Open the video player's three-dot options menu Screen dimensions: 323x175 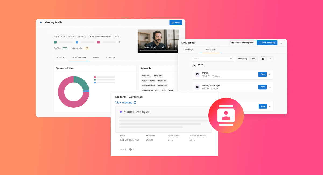[175, 47]
